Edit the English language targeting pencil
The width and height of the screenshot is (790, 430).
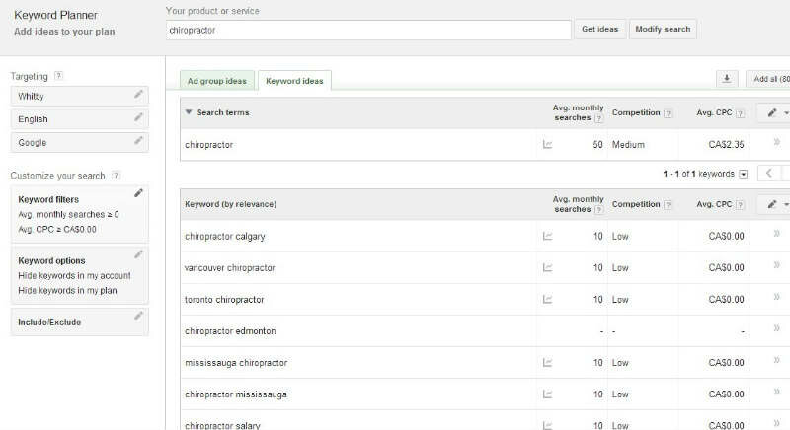click(138, 117)
